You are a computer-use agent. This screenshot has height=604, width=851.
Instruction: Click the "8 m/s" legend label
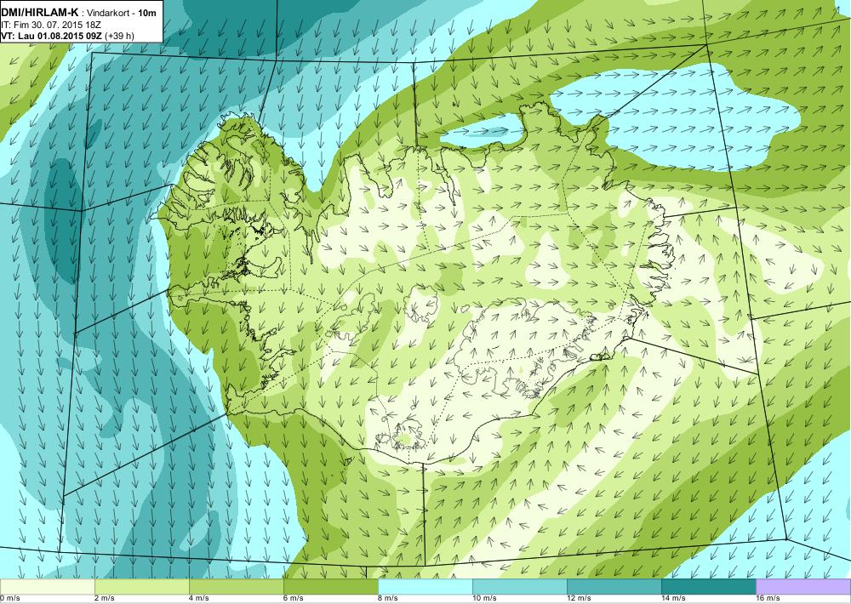coord(388,599)
